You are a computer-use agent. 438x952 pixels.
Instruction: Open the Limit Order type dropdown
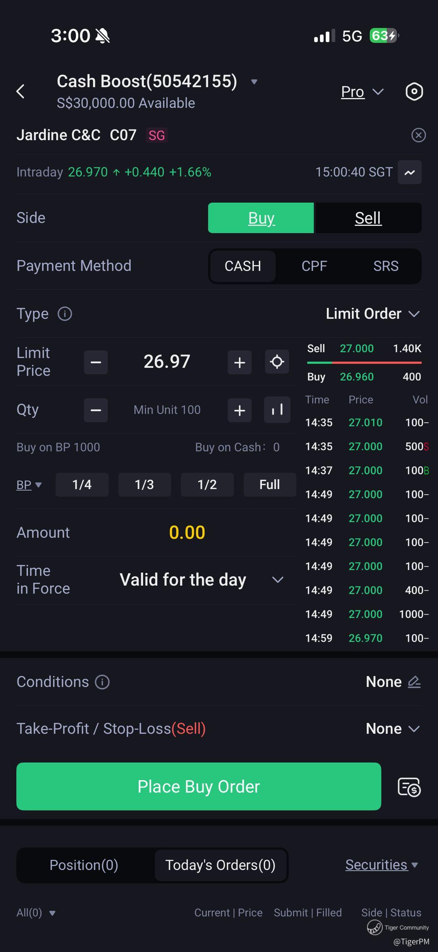[x=373, y=314]
